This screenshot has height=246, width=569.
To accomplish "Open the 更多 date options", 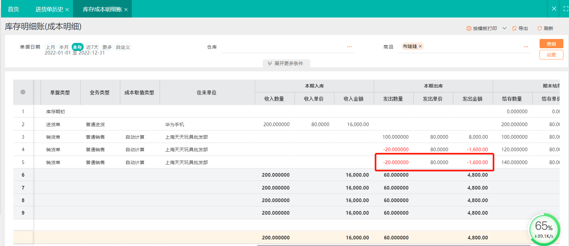I will pyautogui.click(x=107, y=47).
